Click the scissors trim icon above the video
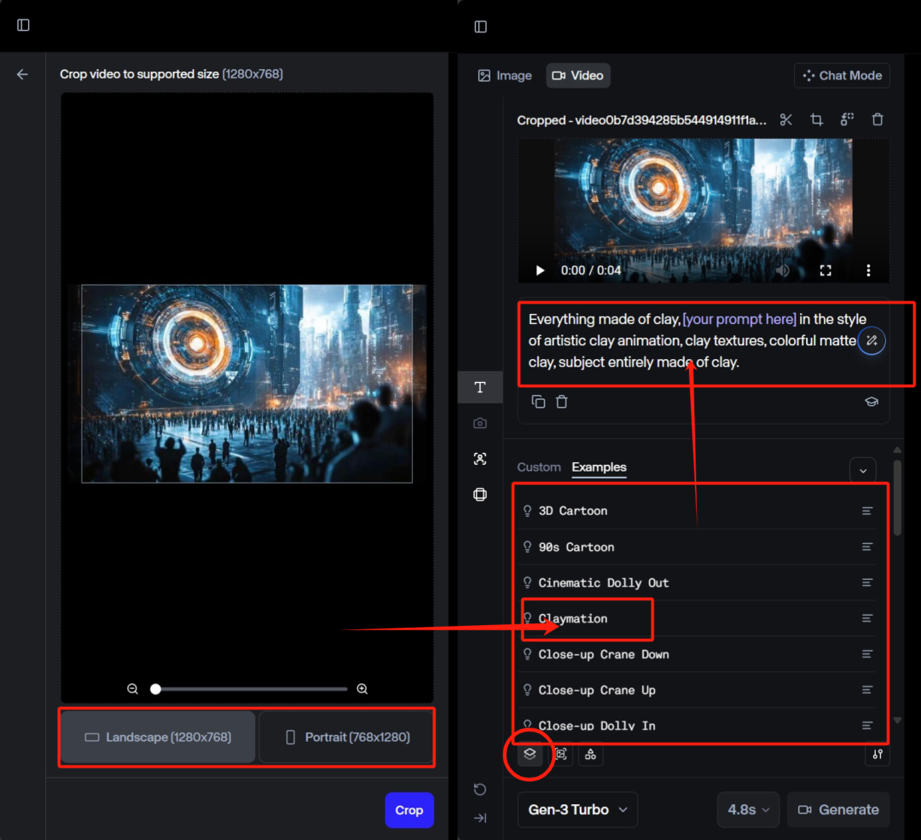921x840 pixels. (x=786, y=120)
